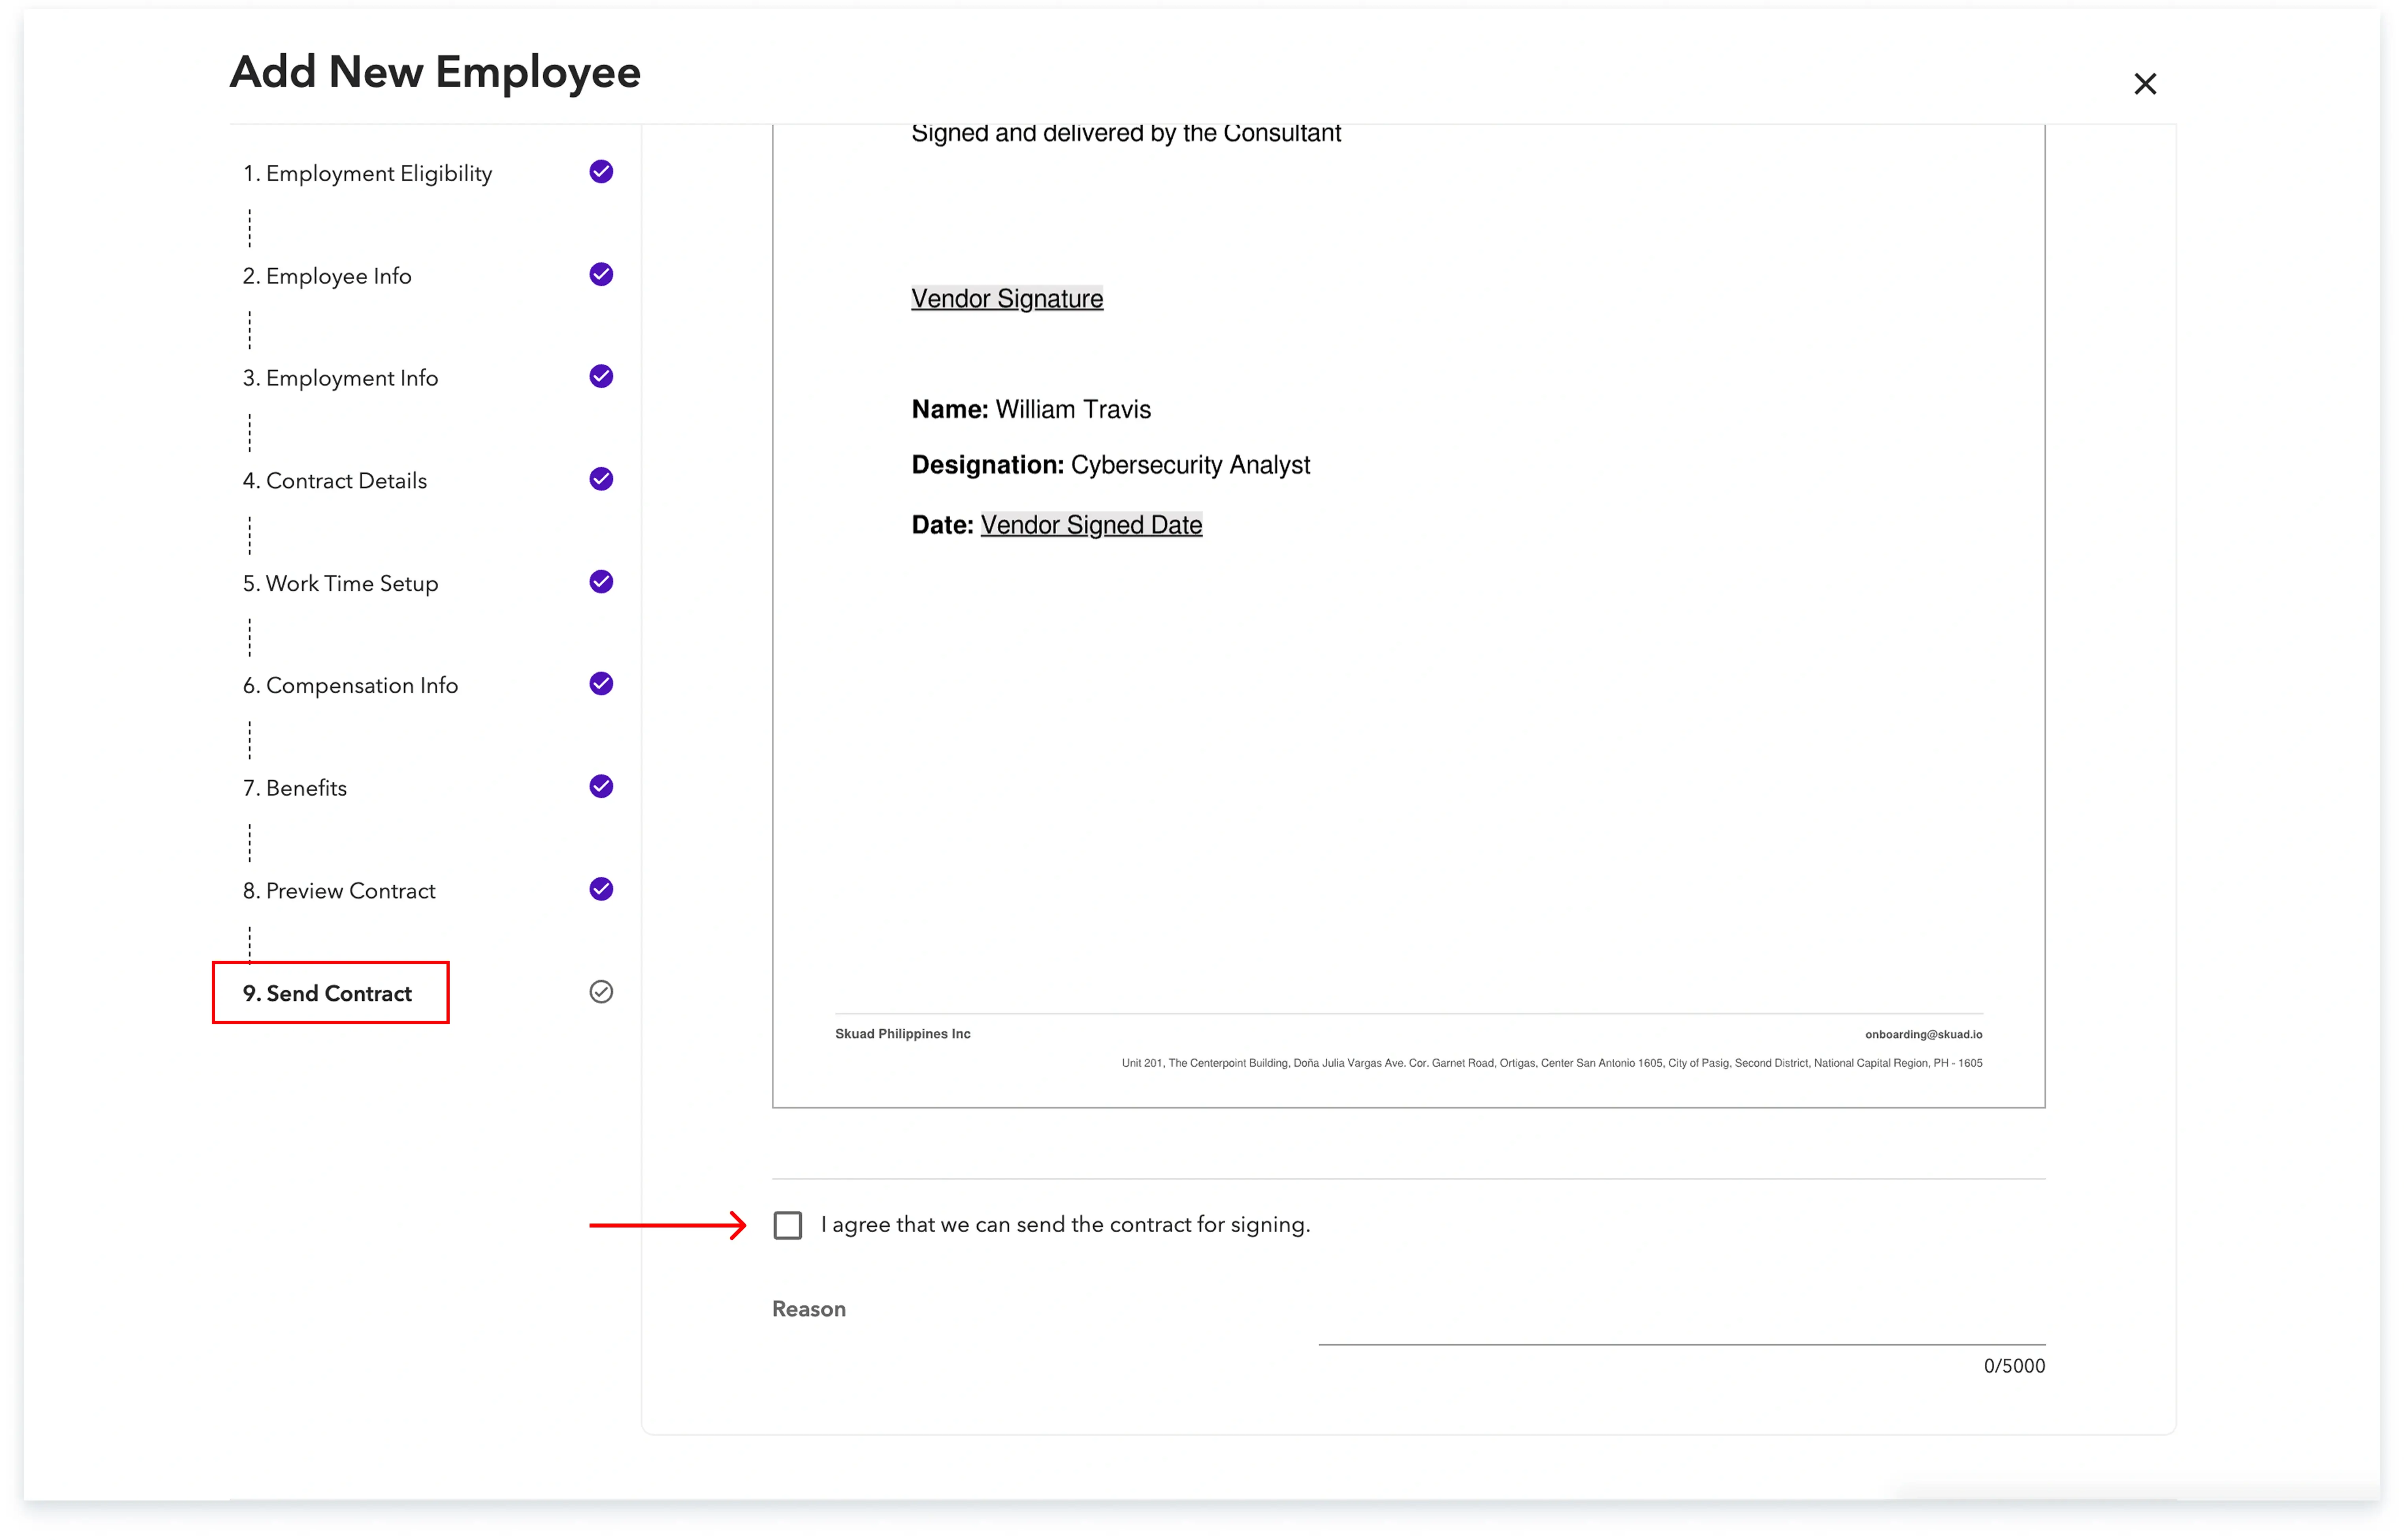Click checkmark icon beside Employee Info
2404x1540 pixels.
click(x=601, y=274)
